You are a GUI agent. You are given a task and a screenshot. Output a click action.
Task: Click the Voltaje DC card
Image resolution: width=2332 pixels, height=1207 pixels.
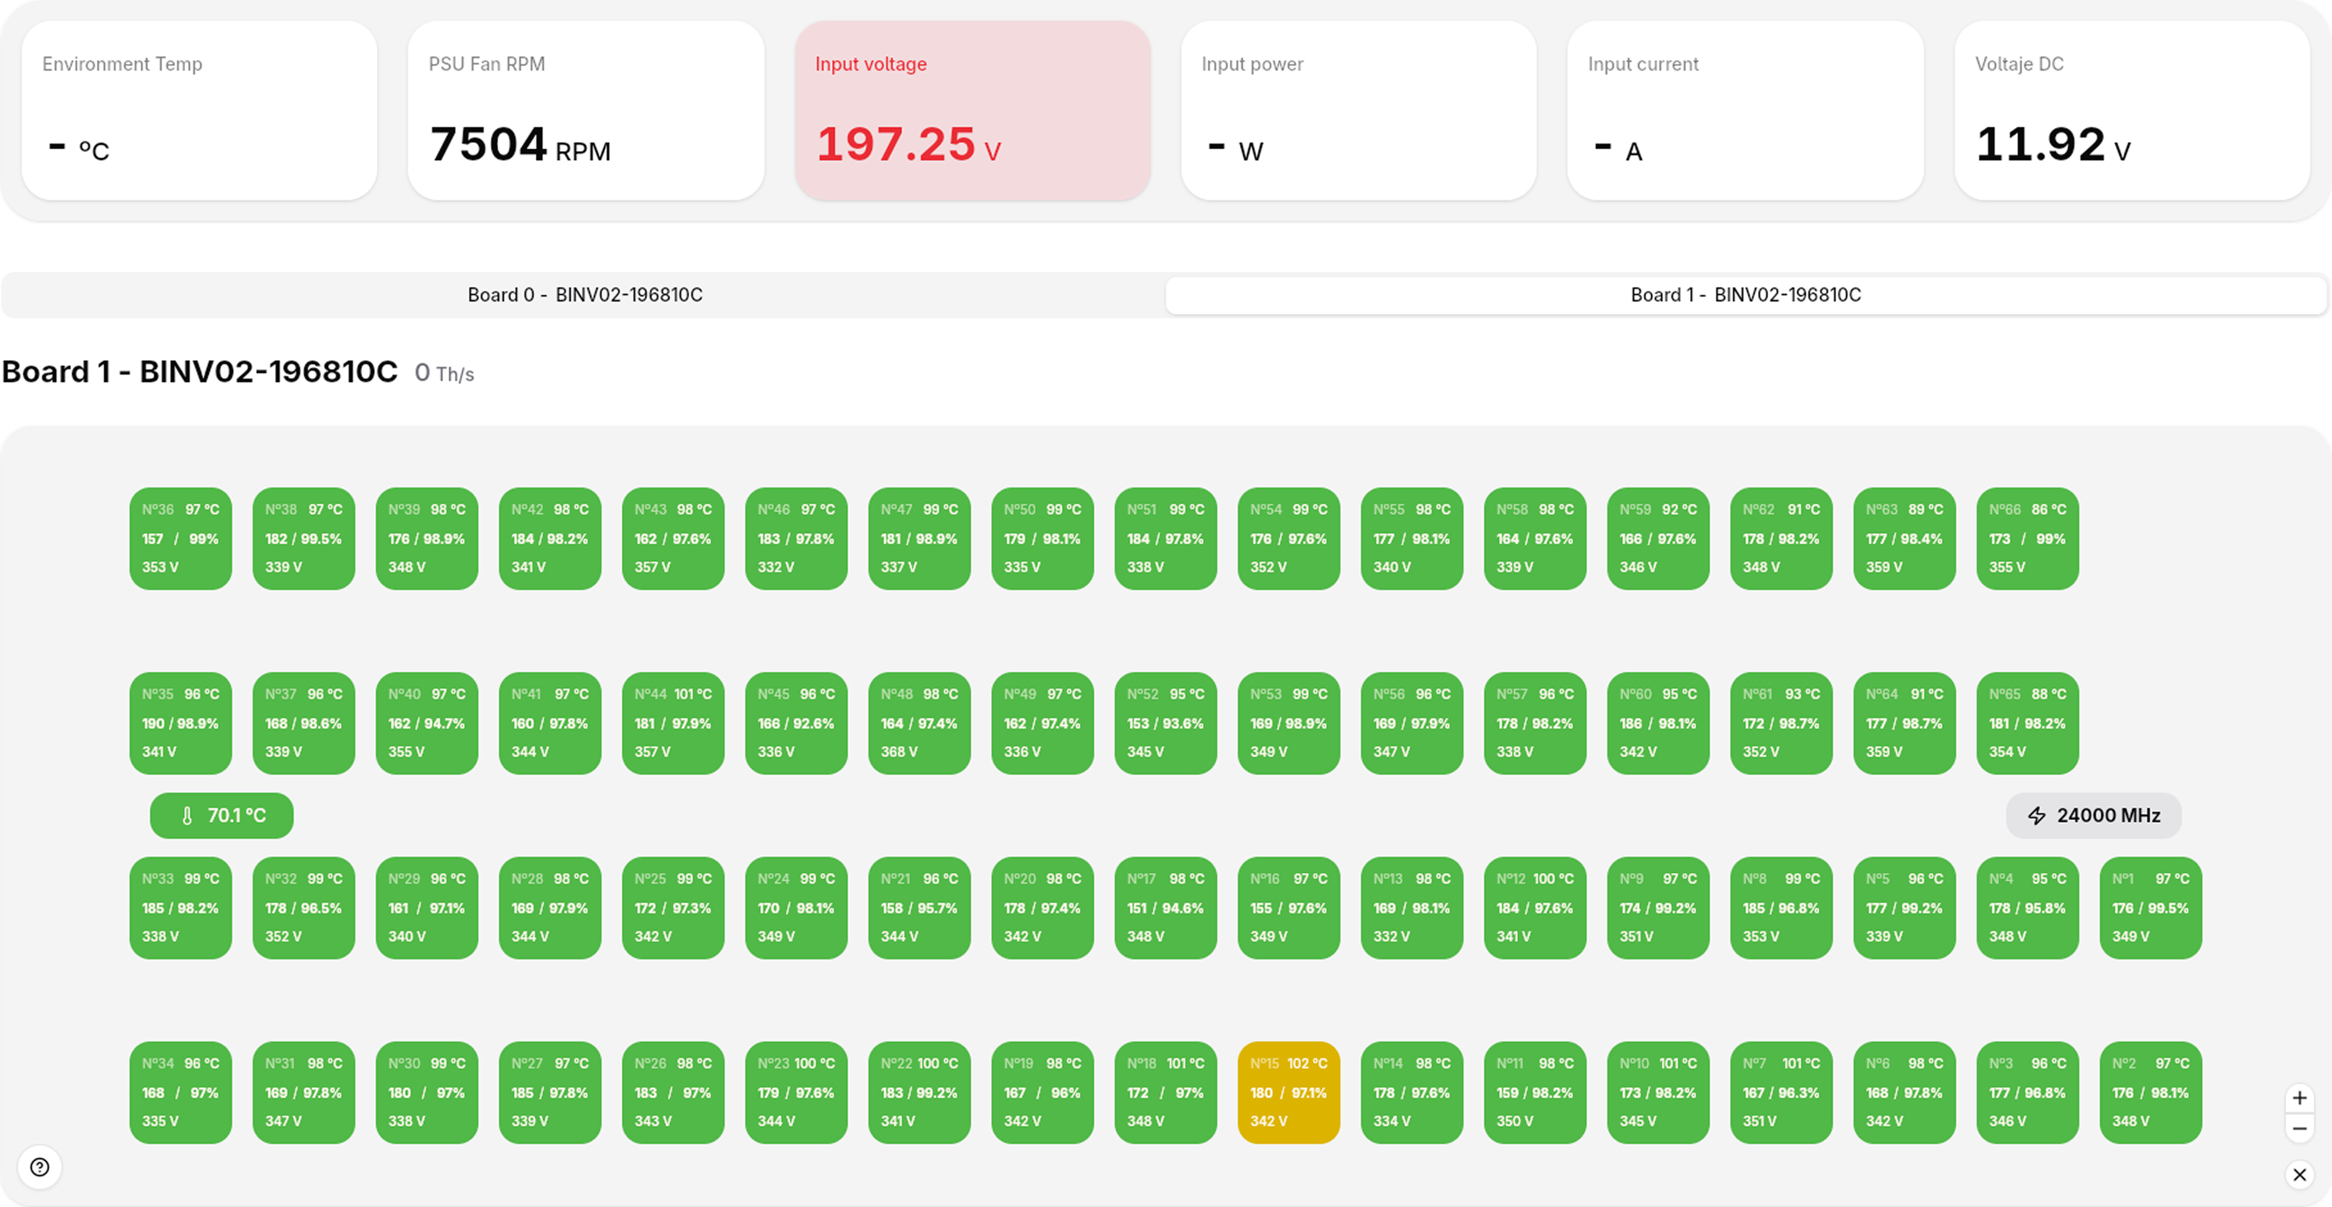(x=2132, y=110)
